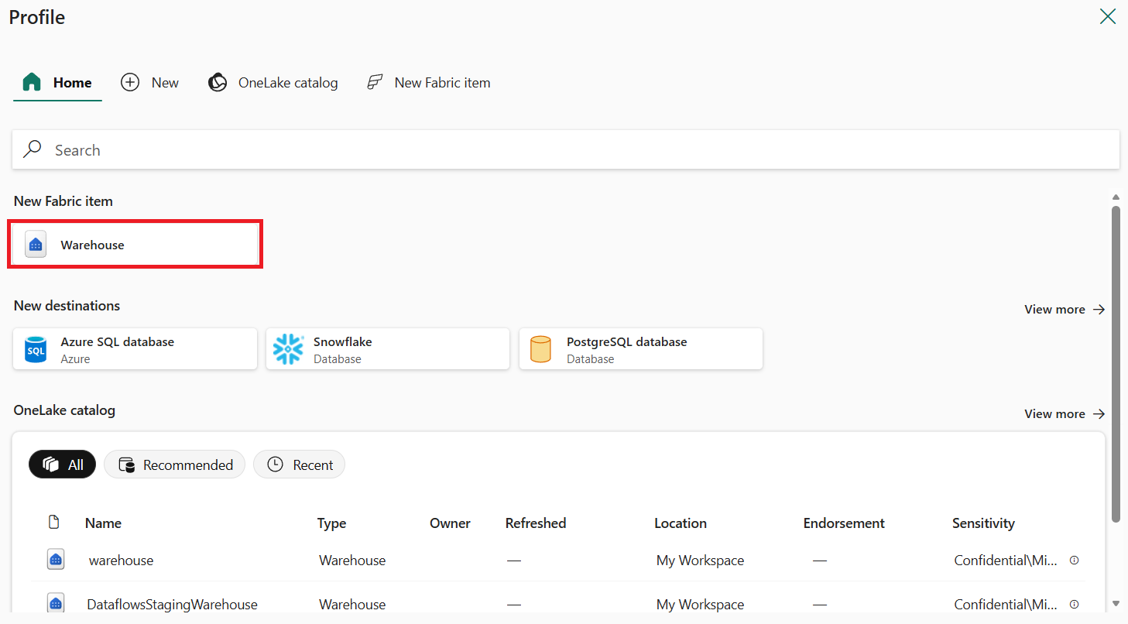Screen dimensions: 1128x624
Task: Click the OneLake catalog tab icon
Action: (218, 81)
